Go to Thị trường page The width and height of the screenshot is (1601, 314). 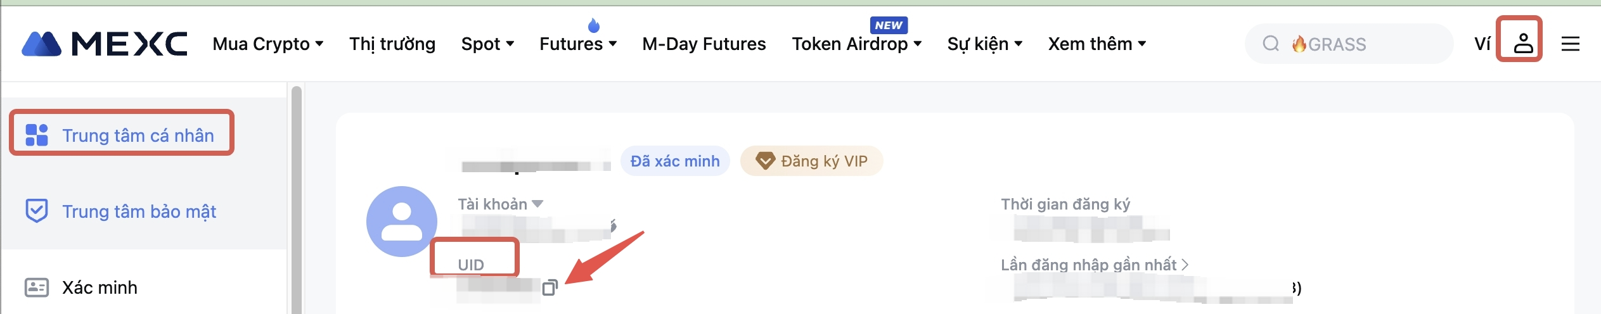392,44
